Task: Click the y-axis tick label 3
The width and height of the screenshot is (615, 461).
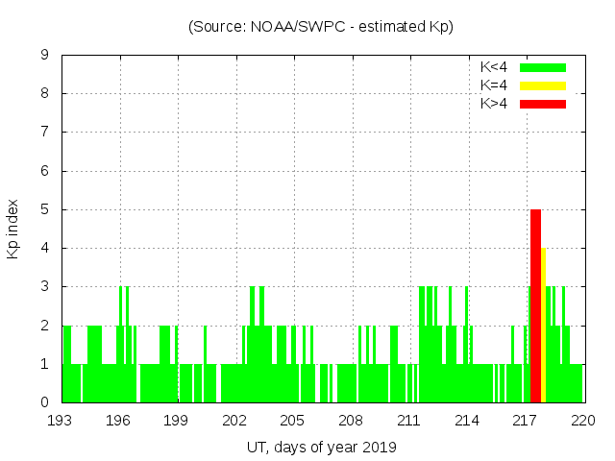Action: click(44, 286)
